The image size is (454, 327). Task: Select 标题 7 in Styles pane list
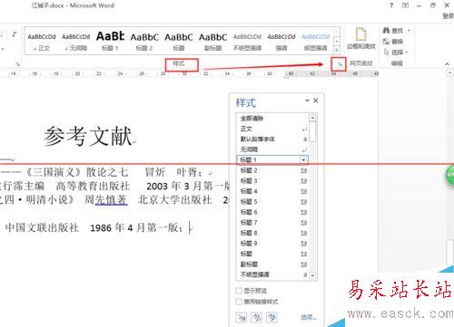(272, 223)
